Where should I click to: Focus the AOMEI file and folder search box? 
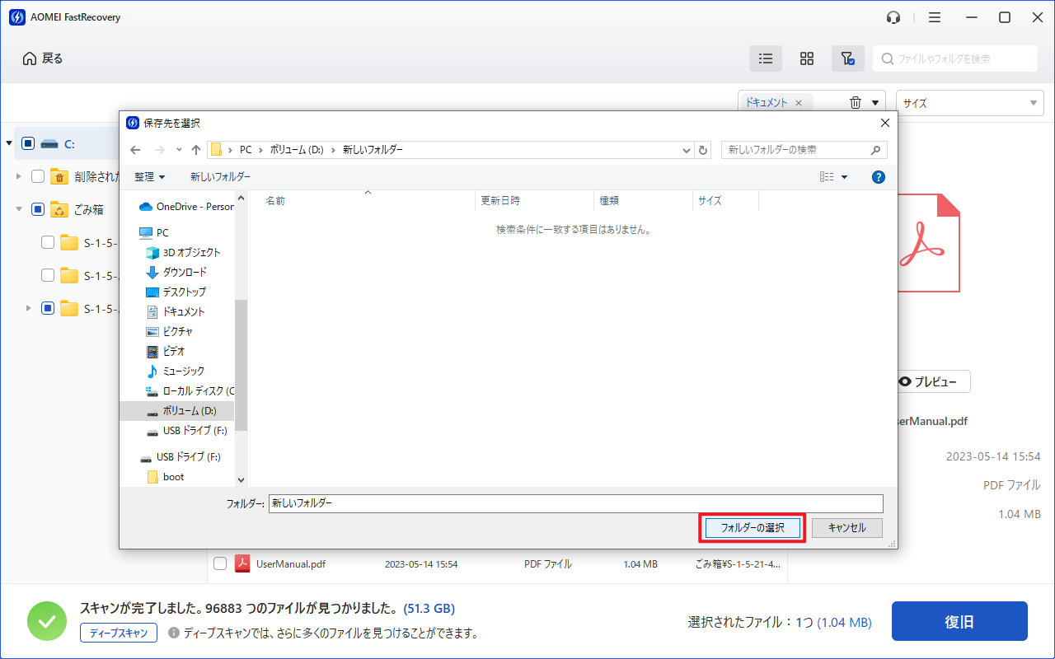[x=955, y=58]
